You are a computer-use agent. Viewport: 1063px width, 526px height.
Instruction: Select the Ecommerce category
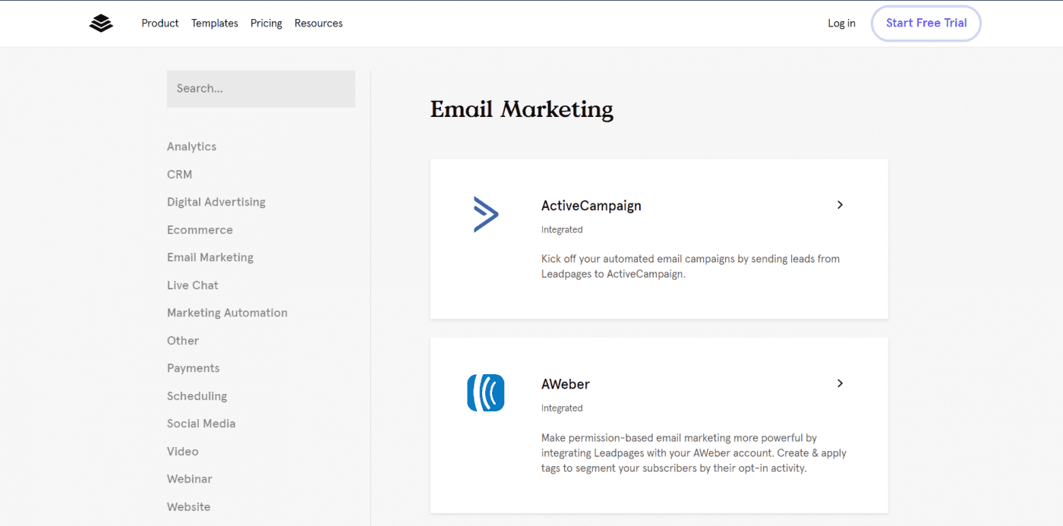pyautogui.click(x=200, y=230)
